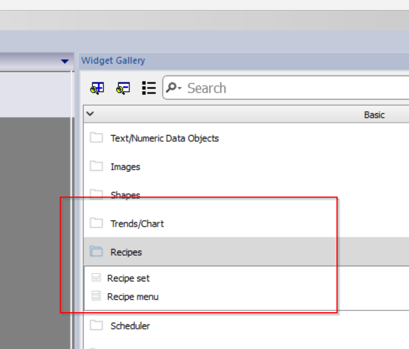This screenshot has height=349, width=409.
Task: Click the Scheduler folder icon
Action: pos(96,325)
